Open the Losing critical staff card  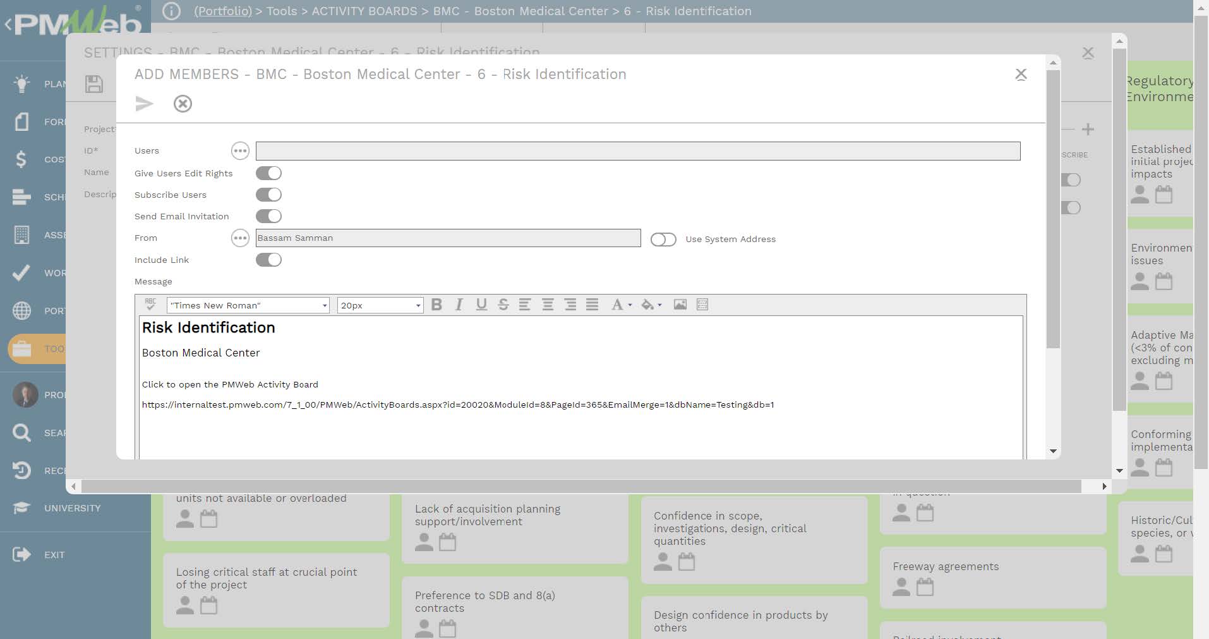click(276, 590)
